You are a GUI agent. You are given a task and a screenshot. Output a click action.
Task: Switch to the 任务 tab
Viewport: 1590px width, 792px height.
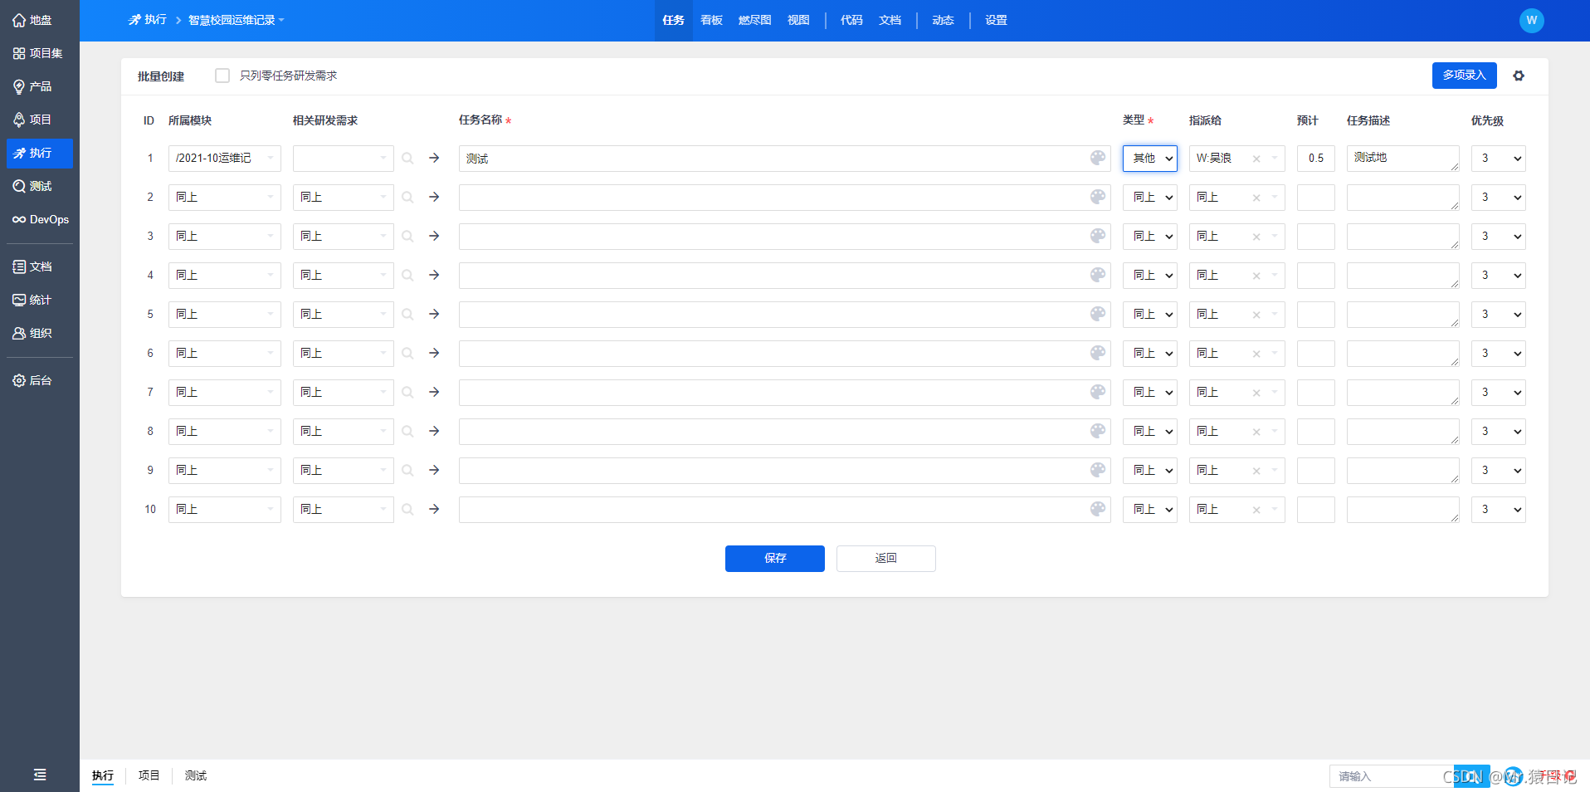pos(673,20)
